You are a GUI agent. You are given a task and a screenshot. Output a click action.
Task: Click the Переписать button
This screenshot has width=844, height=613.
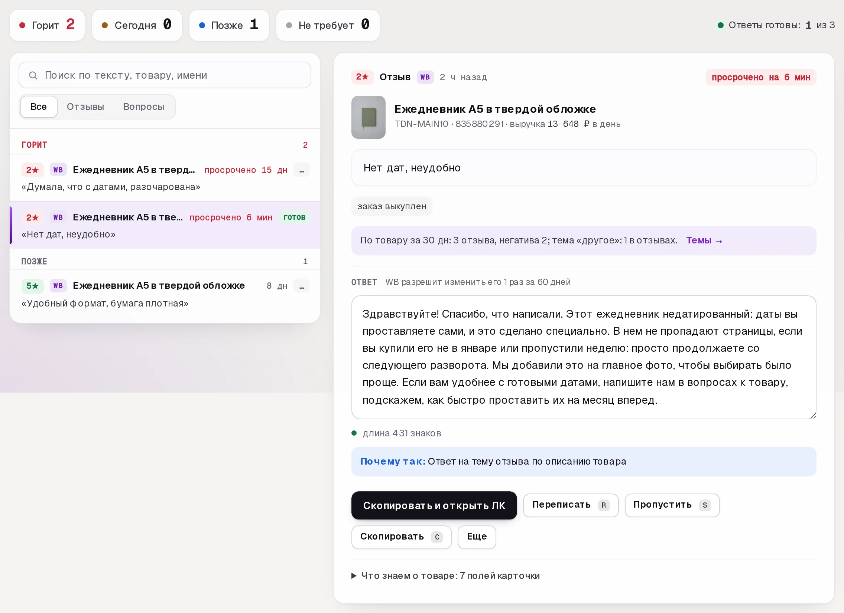(571, 505)
